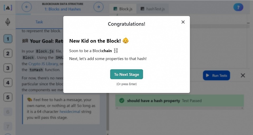Open the Ethereum diamond icon in sidebar
The height and width of the screenshot is (135, 253).
coord(8,22)
